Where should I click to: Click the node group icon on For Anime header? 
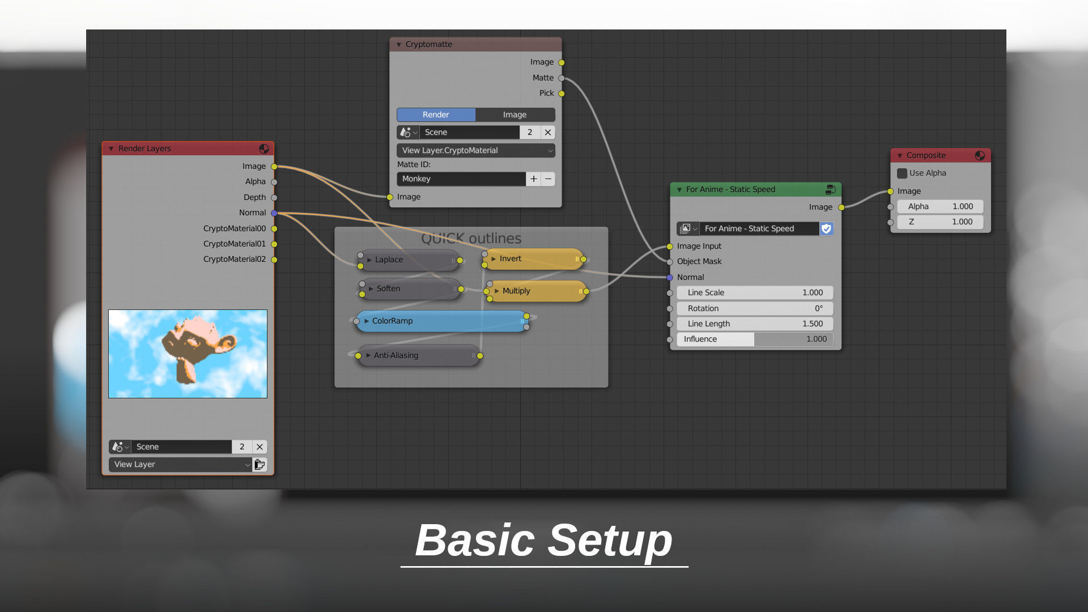click(831, 189)
